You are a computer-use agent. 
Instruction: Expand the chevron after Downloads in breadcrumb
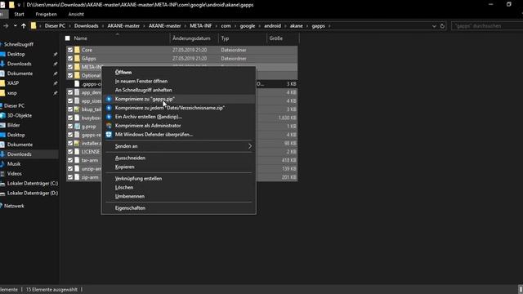pos(103,26)
